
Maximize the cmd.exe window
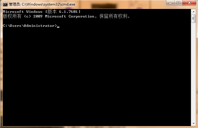(178, 3)
